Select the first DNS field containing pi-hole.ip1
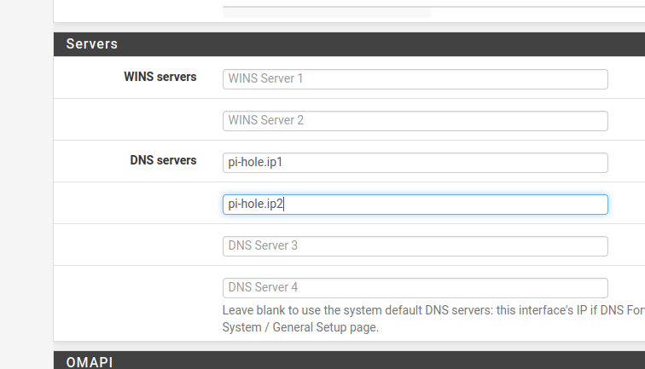This screenshot has width=645, height=369. (415, 162)
